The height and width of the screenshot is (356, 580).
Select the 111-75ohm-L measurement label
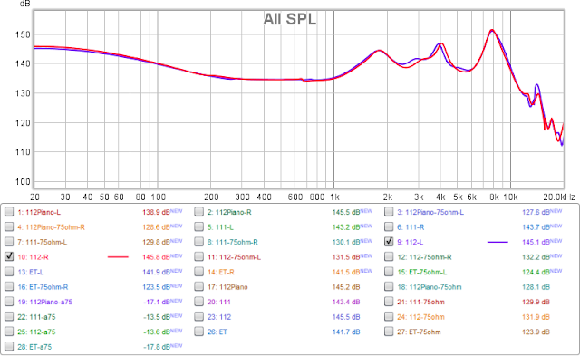[43, 242]
